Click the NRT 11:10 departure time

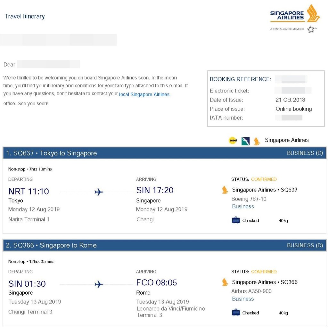pyautogui.click(x=29, y=191)
